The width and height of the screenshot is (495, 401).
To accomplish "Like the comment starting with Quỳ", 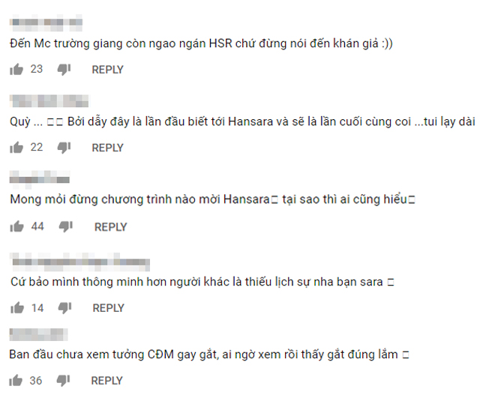I will coord(16,148).
